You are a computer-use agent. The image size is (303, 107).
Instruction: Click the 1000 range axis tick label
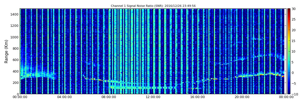click(x=15, y=37)
